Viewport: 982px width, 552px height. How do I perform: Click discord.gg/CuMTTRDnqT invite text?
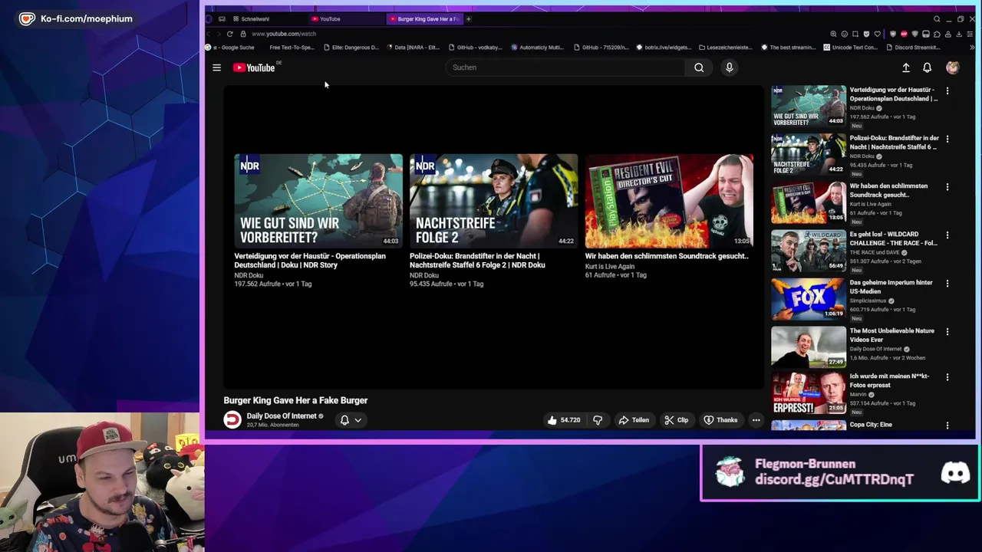coord(834,480)
